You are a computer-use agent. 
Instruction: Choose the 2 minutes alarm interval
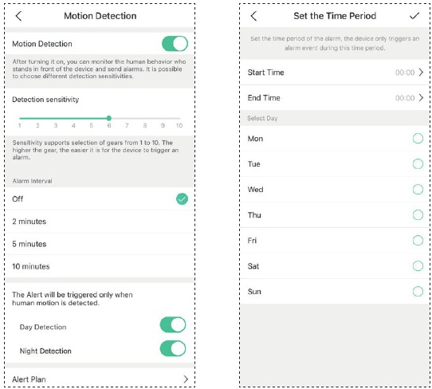pyautogui.click(x=100, y=222)
